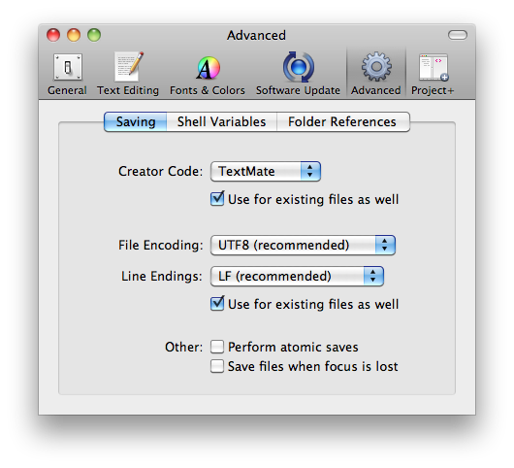Select the Saving tab
This screenshot has height=468, width=514.
136,121
